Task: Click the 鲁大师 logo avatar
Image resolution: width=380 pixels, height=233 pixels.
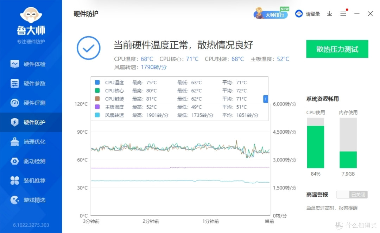Action: [x=31, y=15]
